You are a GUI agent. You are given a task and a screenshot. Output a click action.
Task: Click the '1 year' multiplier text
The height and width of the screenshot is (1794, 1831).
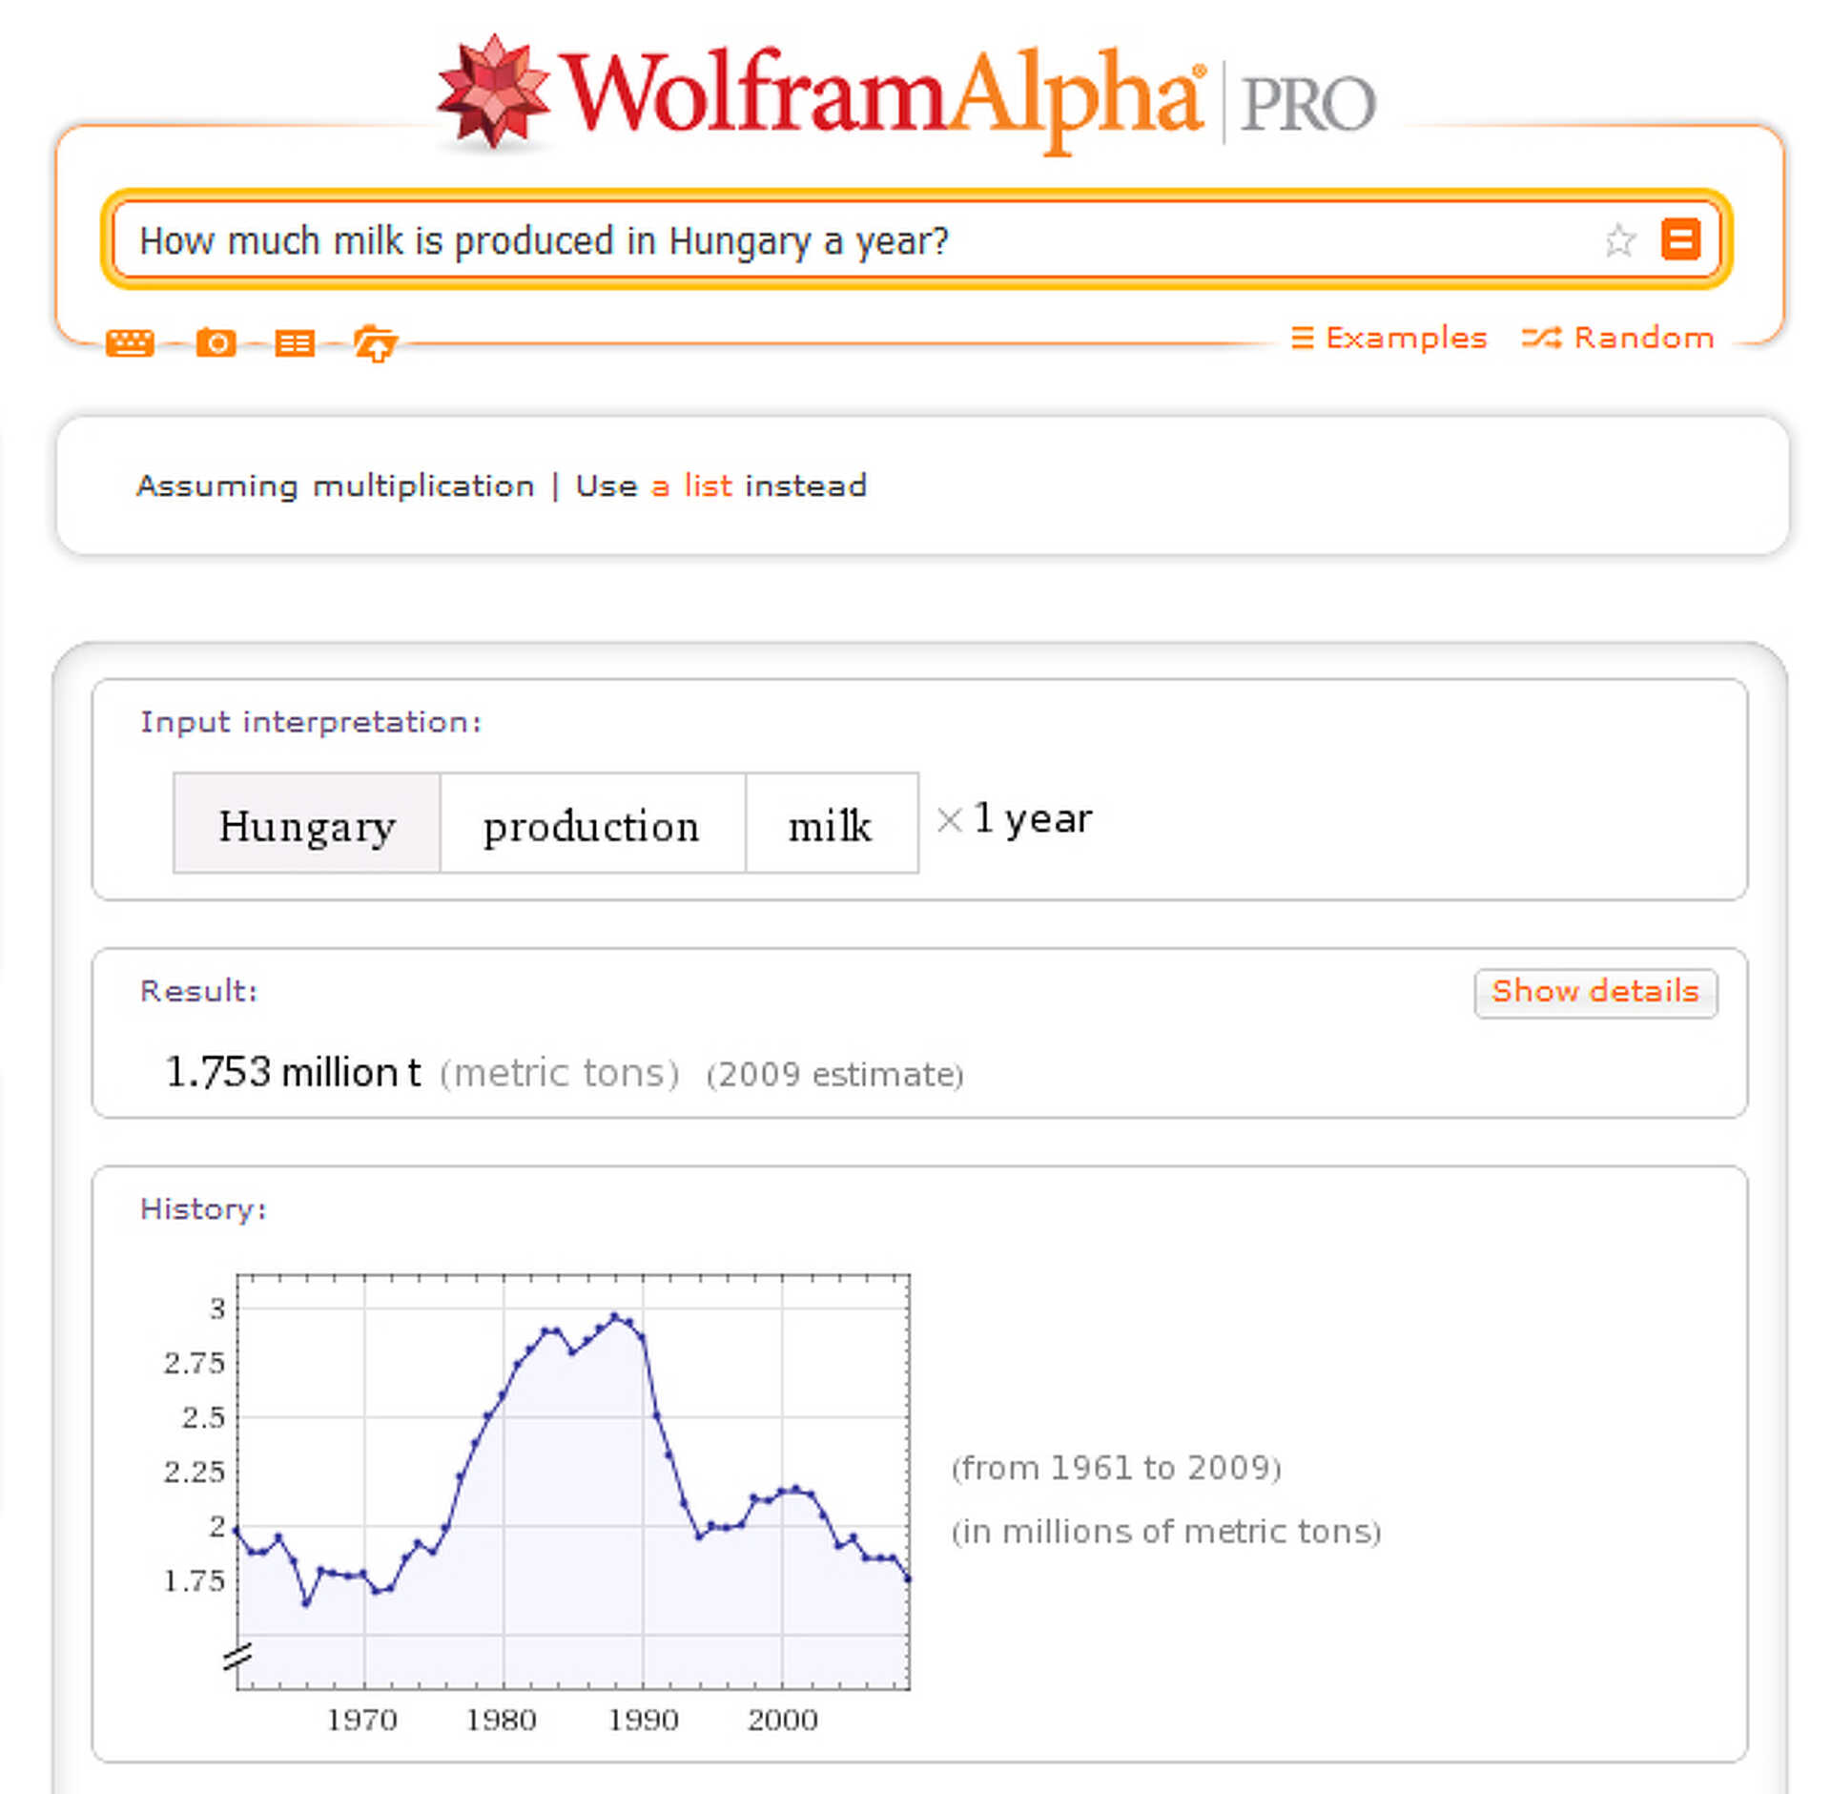1032,818
